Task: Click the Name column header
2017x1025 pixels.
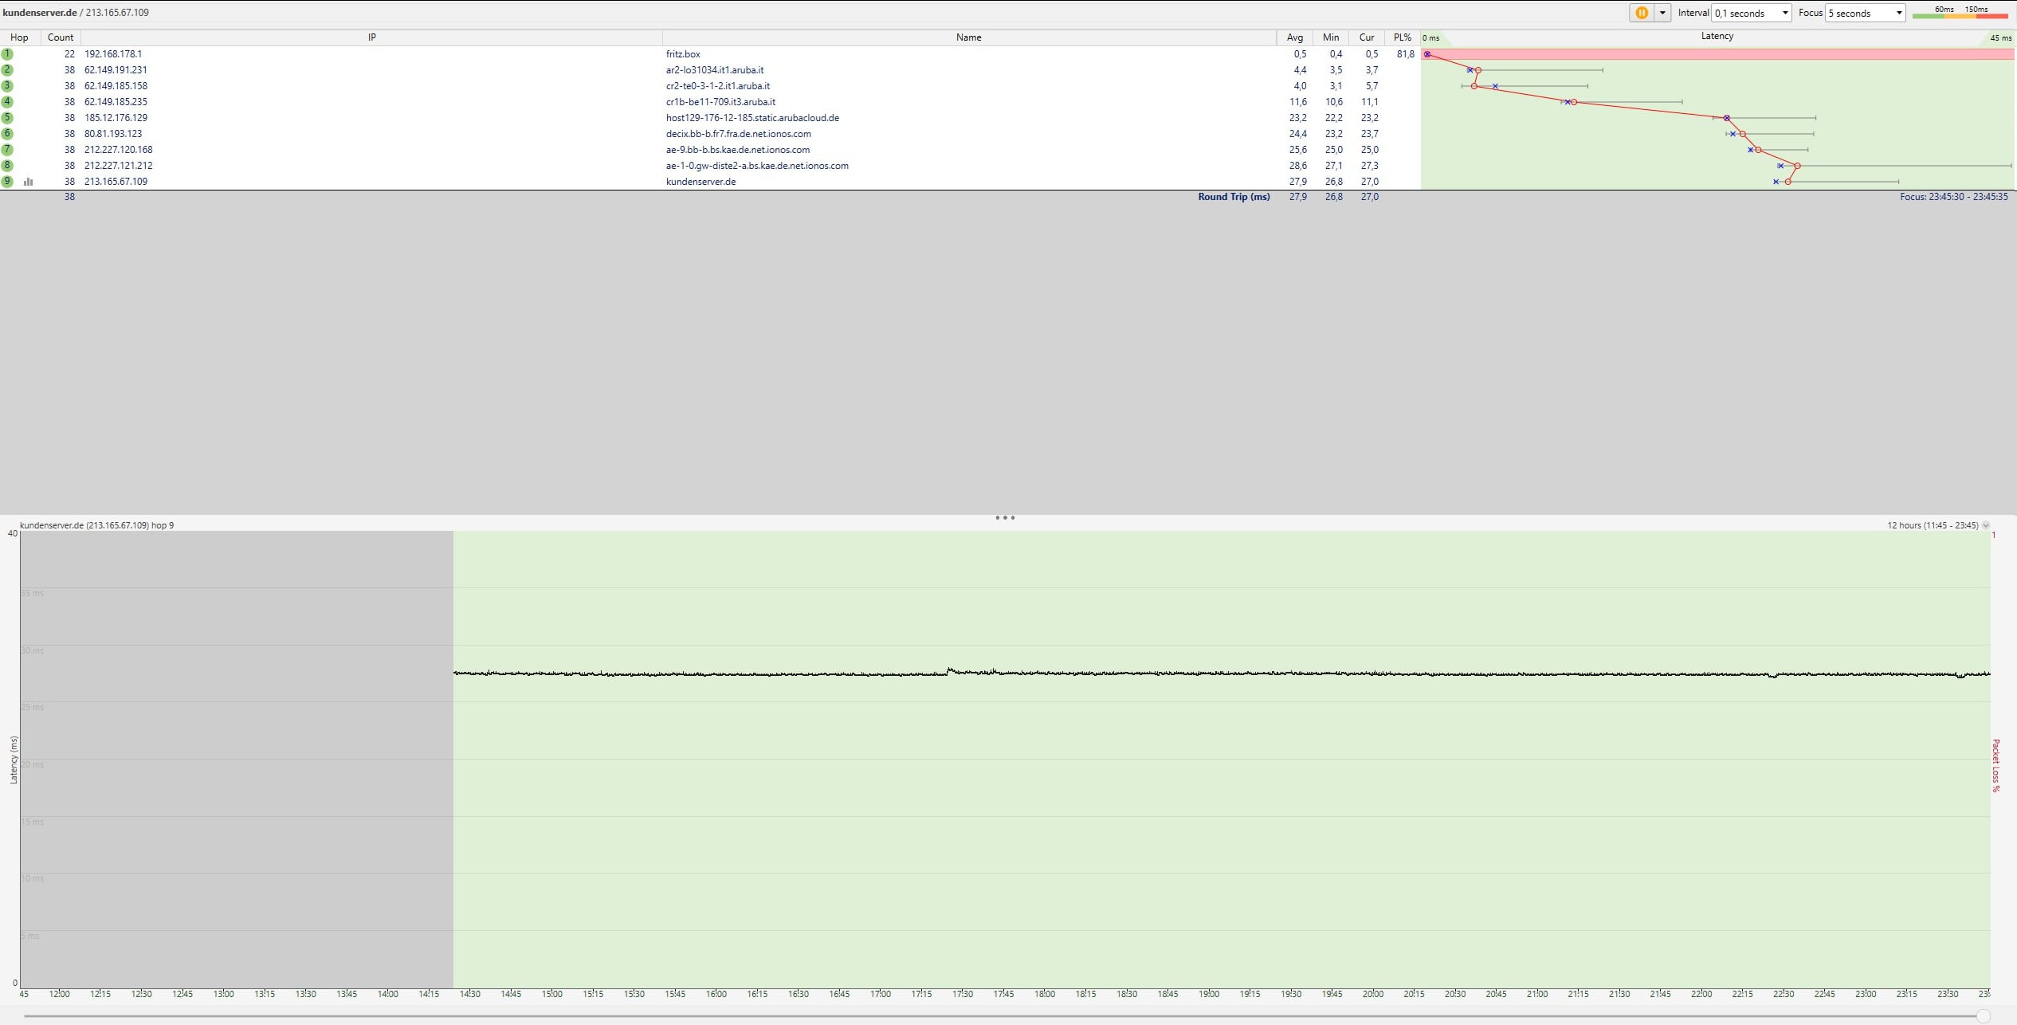Action: [x=968, y=37]
